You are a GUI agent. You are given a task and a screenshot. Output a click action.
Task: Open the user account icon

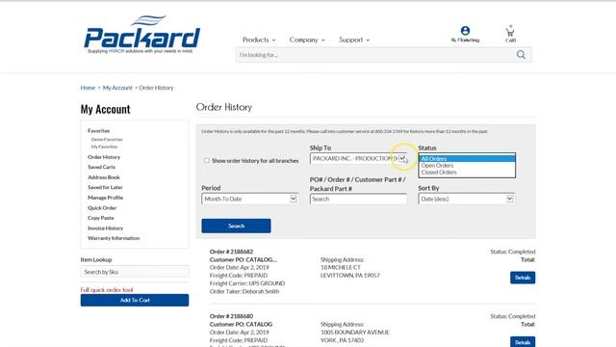click(x=465, y=31)
